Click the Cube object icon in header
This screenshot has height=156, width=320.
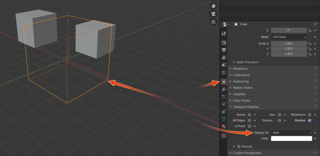tap(236, 24)
